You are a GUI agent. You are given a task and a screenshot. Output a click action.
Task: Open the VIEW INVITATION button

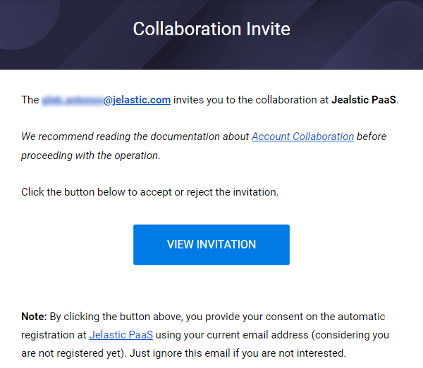211,245
